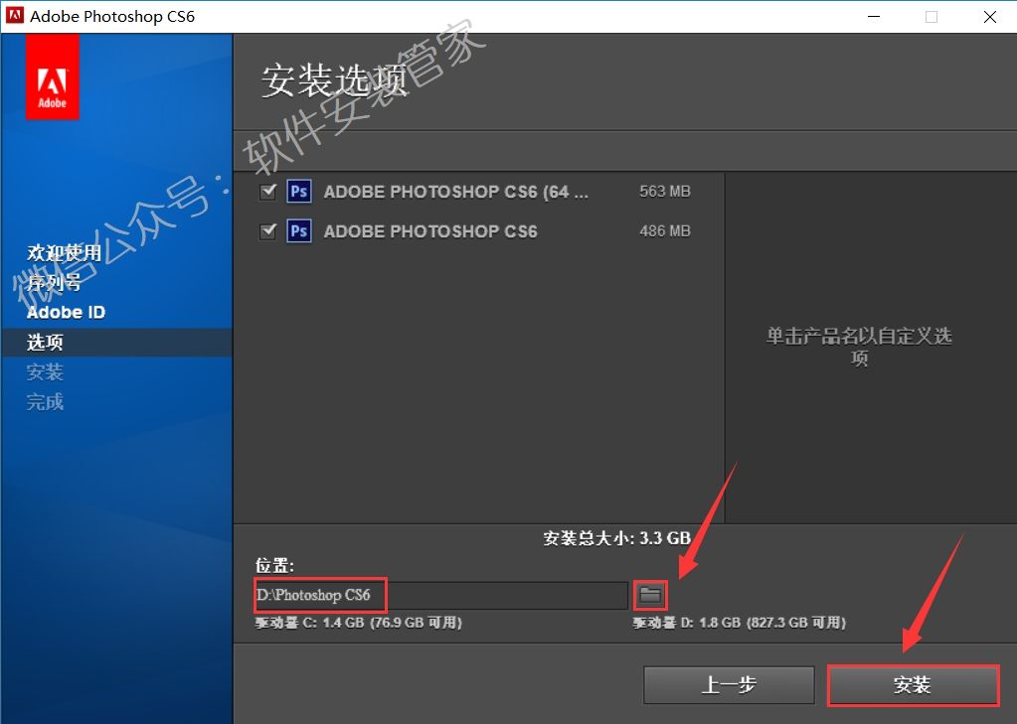Select the 安装 step in sidebar
Screen dimensions: 1017x724
(44, 371)
